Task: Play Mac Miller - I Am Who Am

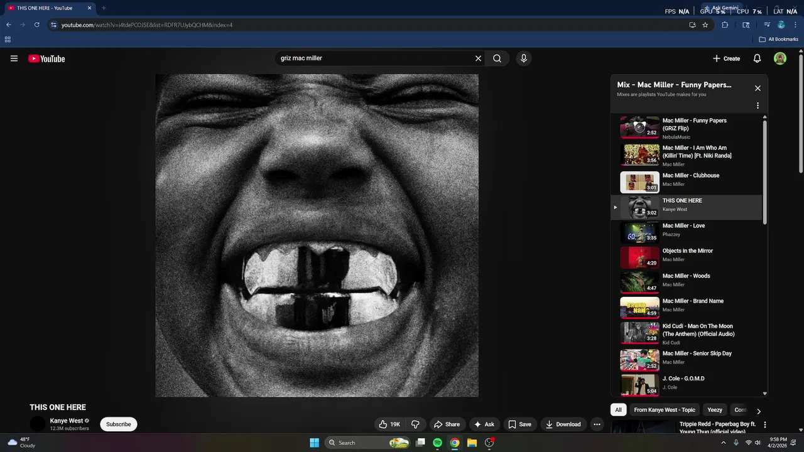Action: [687, 156]
